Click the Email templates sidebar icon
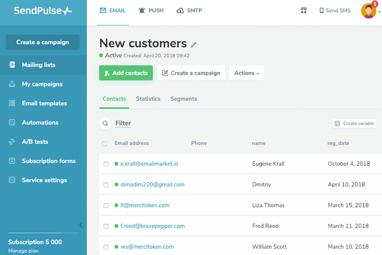This screenshot has width=382, height=255. pyautogui.click(x=12, y=103)
